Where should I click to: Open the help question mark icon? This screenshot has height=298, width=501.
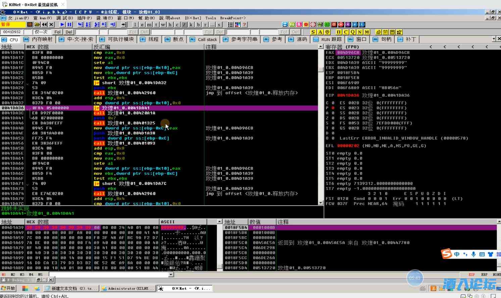coord(245,25)
